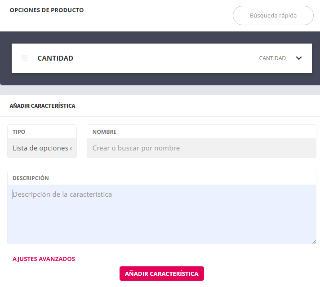
Task: Click the AÑADIR CARACTERÍSTICA section heading
Action: click(x=42, y=106)
